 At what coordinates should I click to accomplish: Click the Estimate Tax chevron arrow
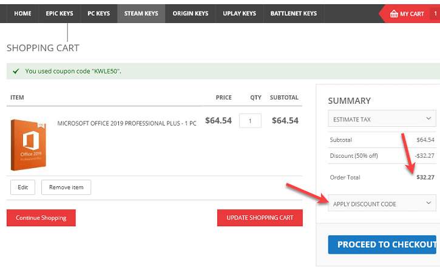click(x=428, y=118)
